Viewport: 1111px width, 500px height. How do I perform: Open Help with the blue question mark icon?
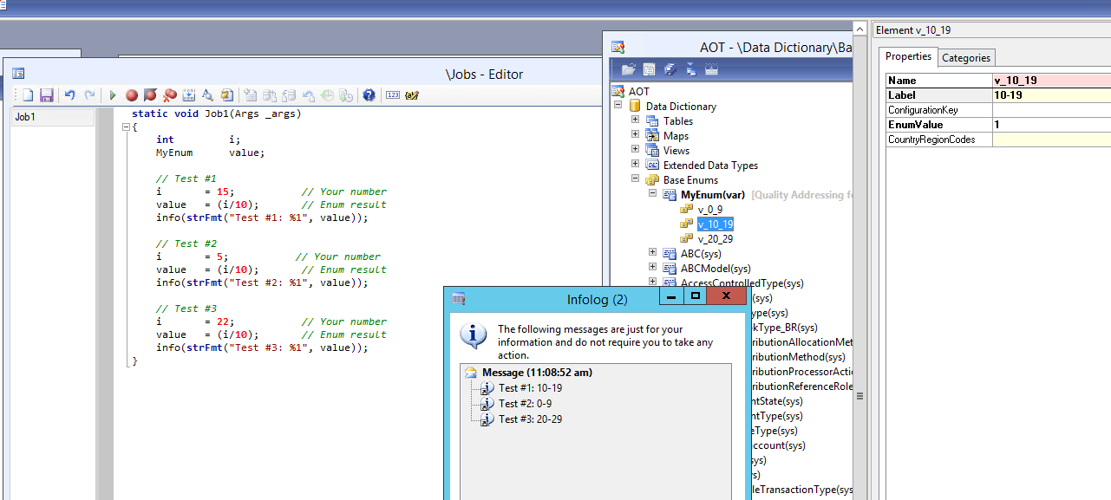point(369,95)
